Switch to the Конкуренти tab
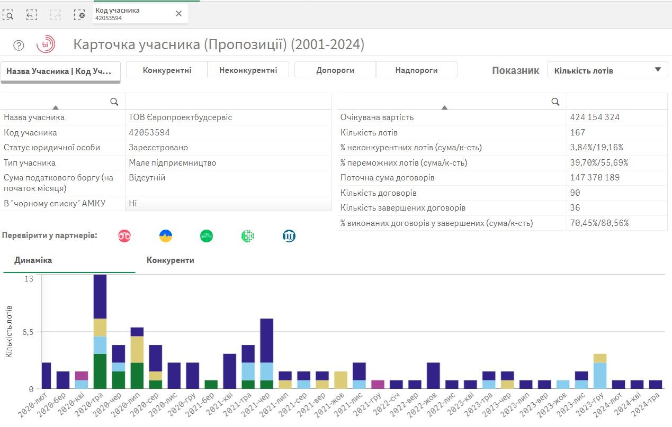 click(171, 260)
